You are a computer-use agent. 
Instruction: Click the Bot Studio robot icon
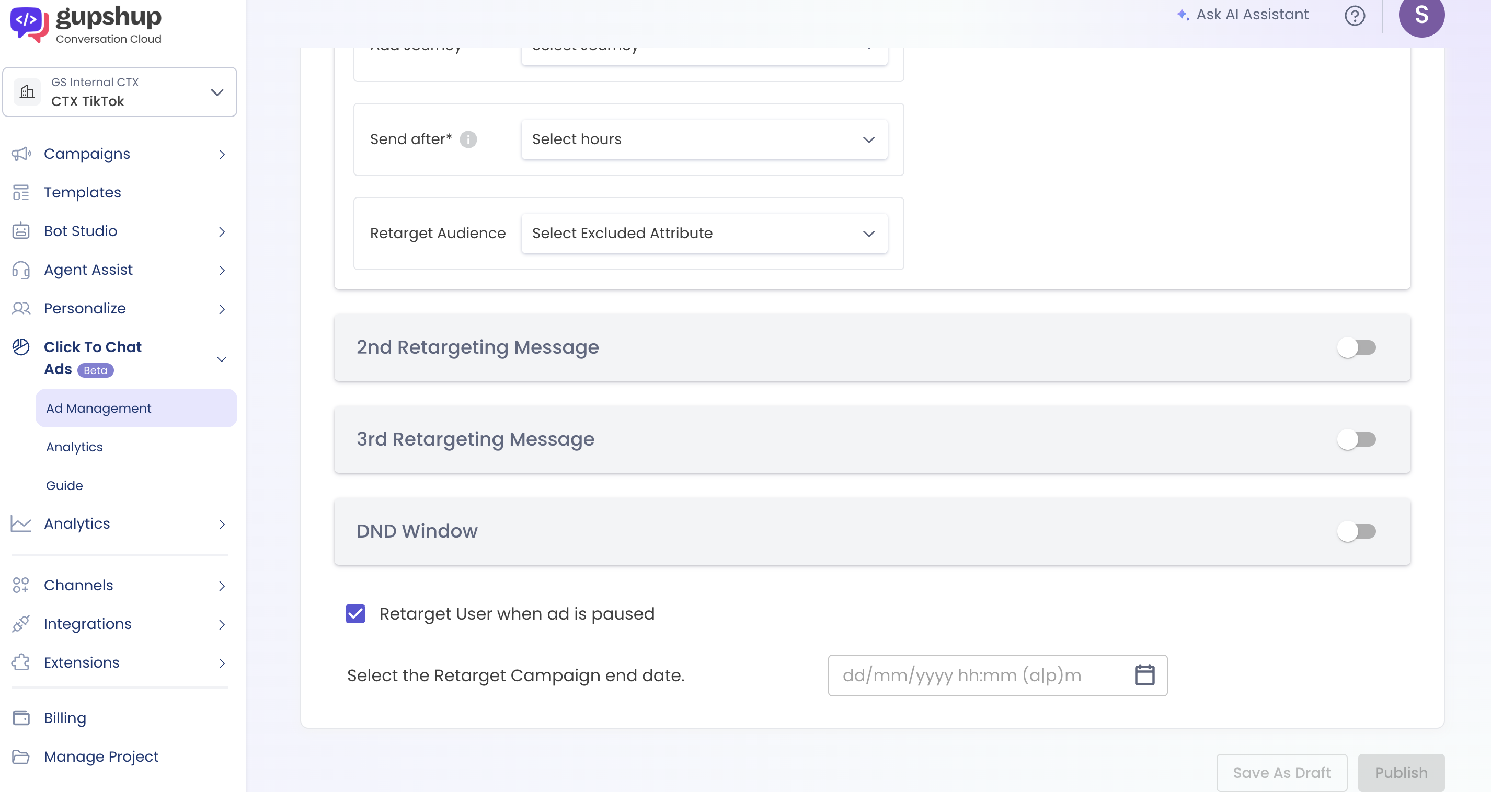pos(21,231)
